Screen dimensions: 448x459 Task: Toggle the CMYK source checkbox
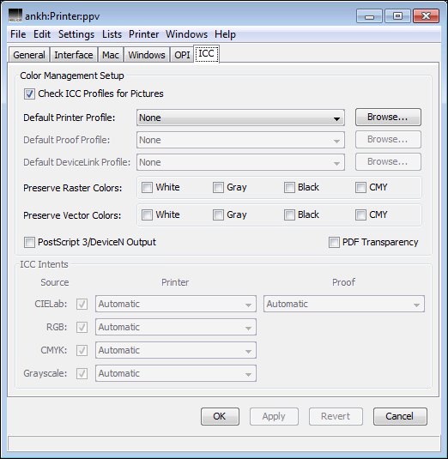(x=82, y=350)
